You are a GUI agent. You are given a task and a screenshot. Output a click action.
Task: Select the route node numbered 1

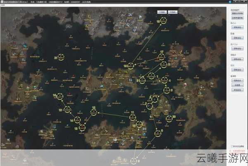151,76
